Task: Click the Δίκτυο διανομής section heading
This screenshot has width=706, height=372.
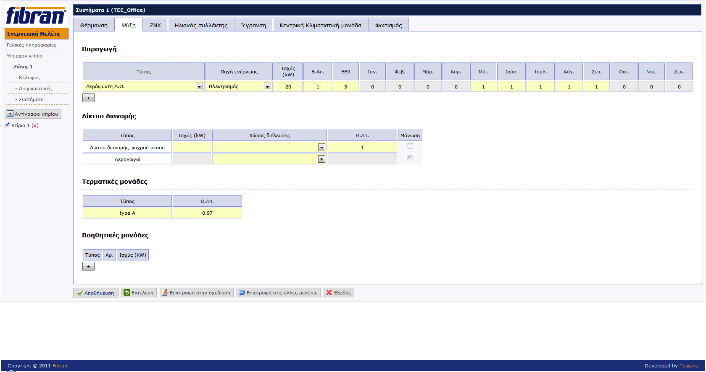Action: click(x=109, y=116)
